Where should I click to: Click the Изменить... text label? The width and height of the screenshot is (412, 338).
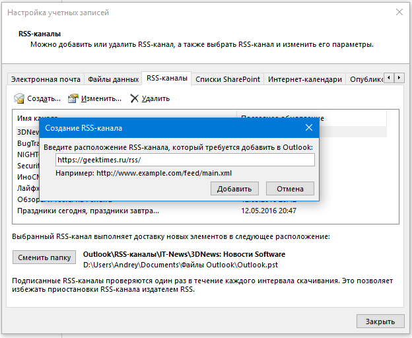(101, 98)
